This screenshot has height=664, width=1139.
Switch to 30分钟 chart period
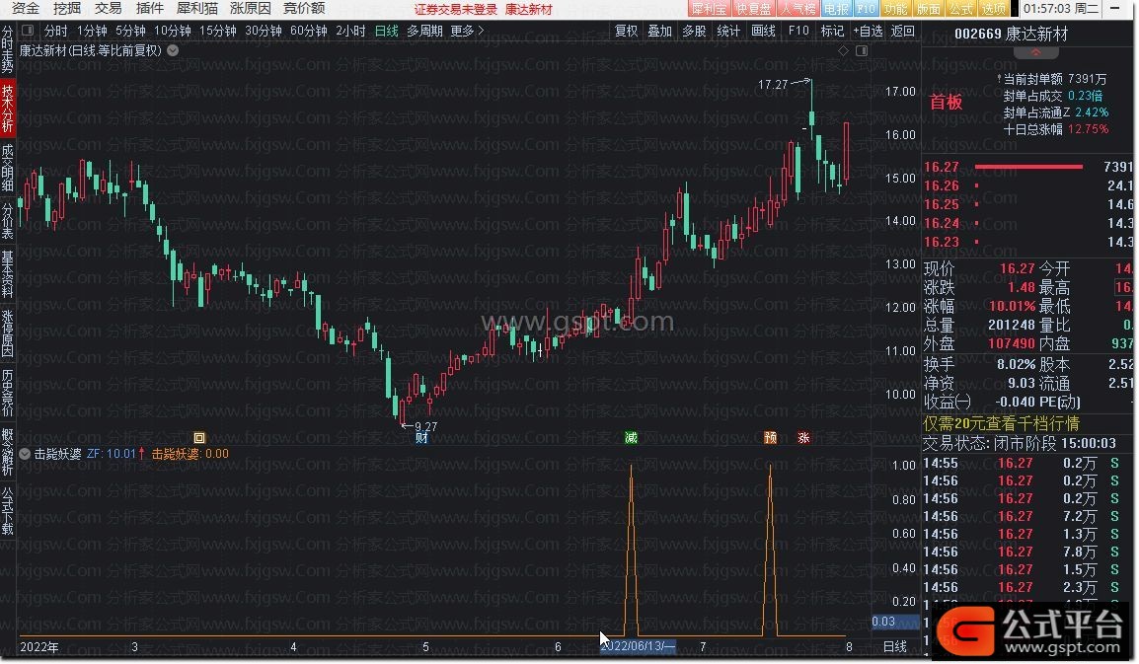263,31
